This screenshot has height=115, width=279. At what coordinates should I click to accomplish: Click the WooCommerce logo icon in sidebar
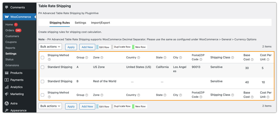point(7,17)
